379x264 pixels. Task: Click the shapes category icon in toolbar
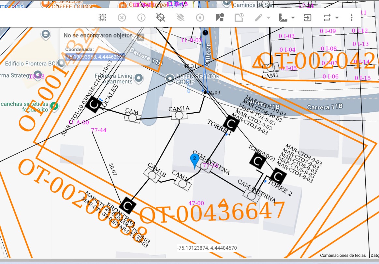[220, 18]
